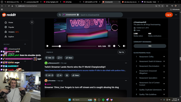Click the Log In button

tap(169, 15)
